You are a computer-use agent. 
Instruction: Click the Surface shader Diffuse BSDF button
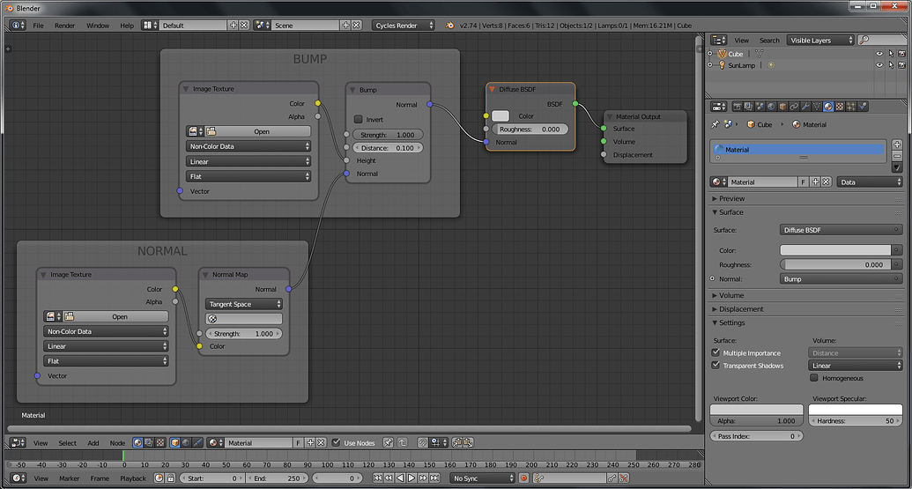coord(841,230)
